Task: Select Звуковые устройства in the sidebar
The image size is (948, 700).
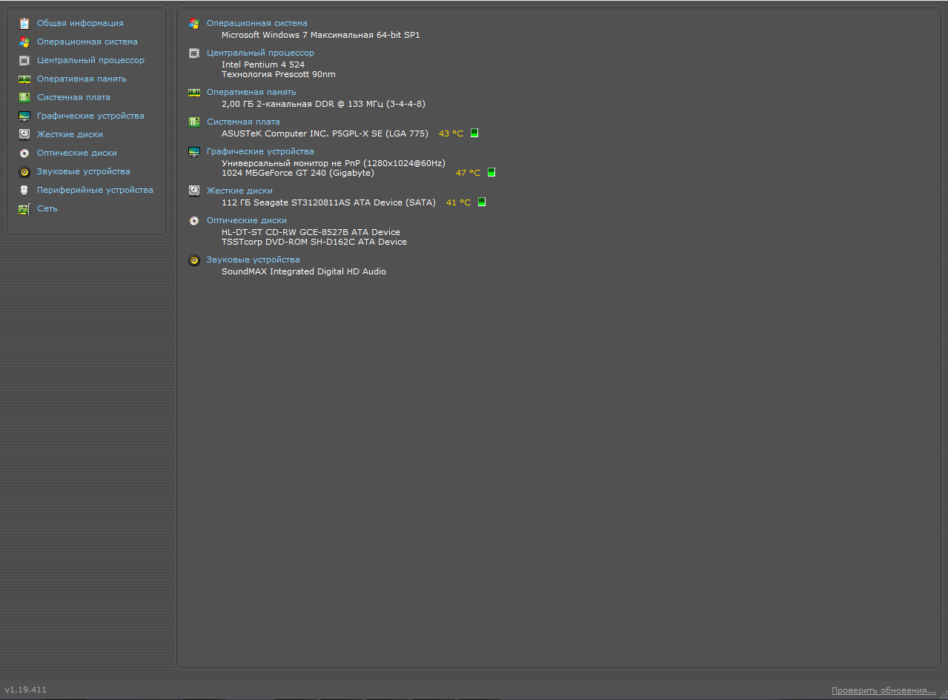Action: pyautogui.click(x=84, y=171)
